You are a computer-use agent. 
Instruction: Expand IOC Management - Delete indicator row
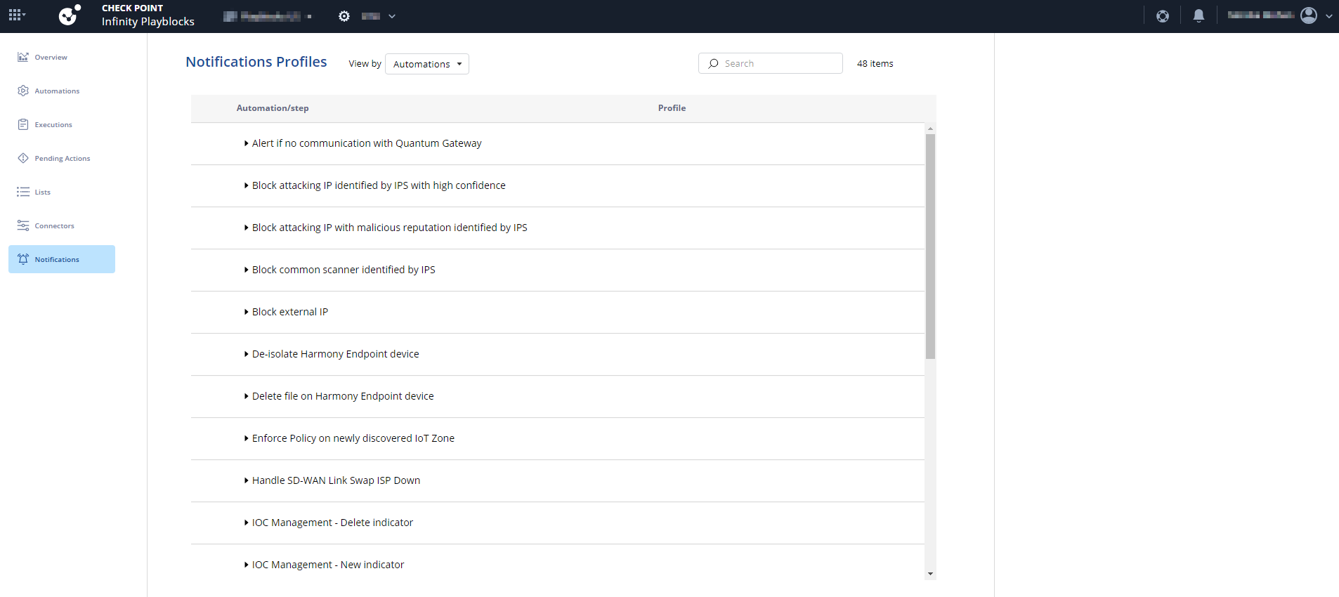tap(247, 523)
